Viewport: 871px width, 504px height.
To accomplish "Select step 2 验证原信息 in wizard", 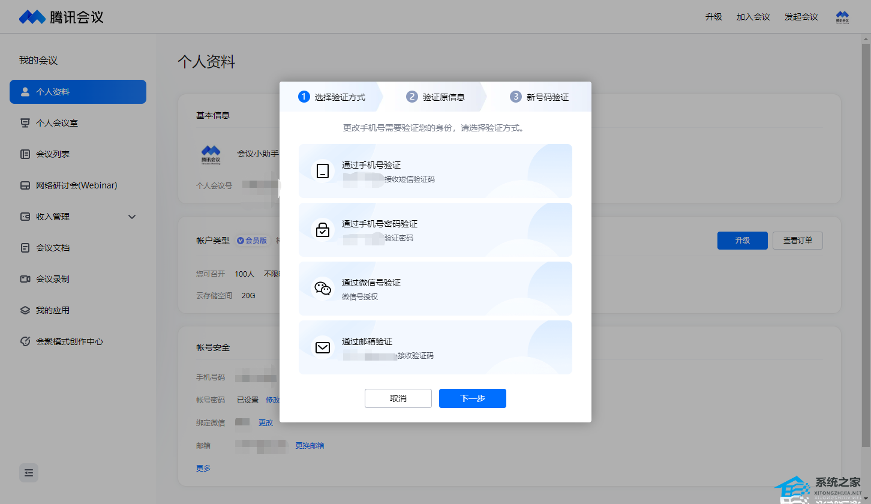I will (435, 97).
